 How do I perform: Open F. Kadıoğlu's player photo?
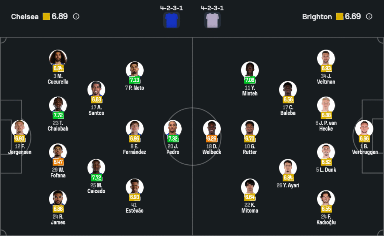[326, 198]
